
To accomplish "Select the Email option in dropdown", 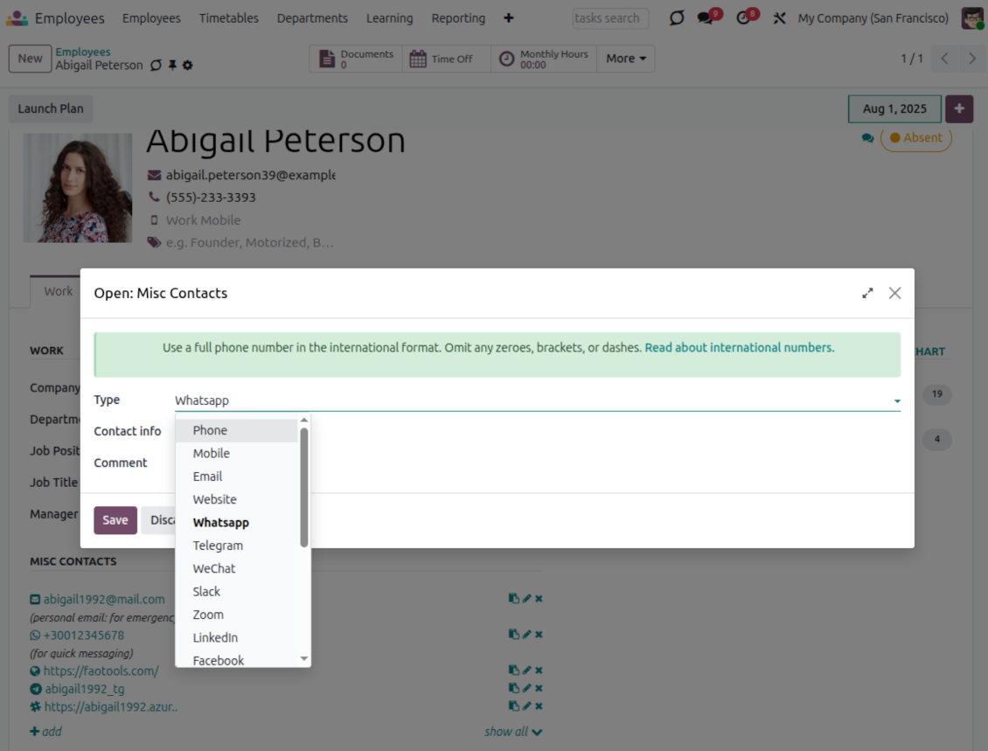I will point(207,476).
